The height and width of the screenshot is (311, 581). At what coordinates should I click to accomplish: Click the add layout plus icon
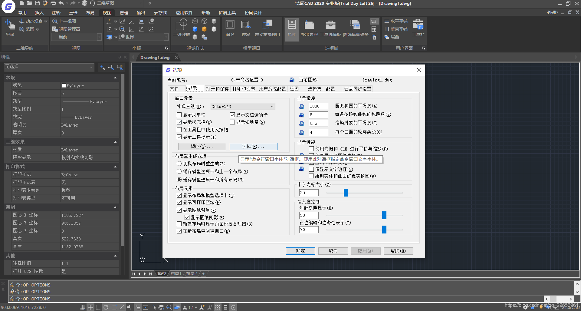(x=203, y=273)
